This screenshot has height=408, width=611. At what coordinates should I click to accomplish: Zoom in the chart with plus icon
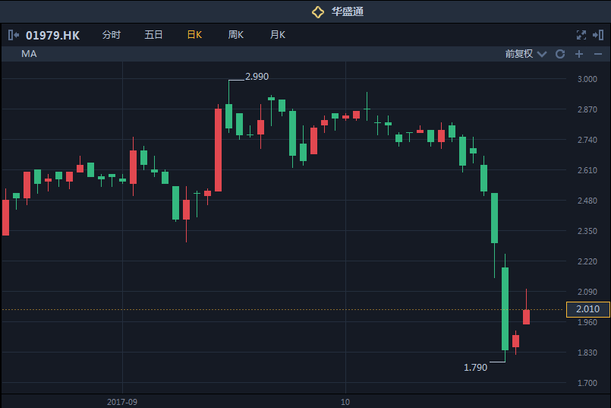[x=579, y=54]
